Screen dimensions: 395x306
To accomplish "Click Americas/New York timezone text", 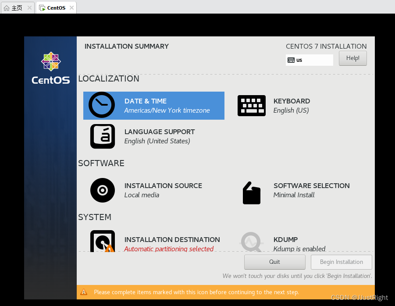I will (167, 110).
